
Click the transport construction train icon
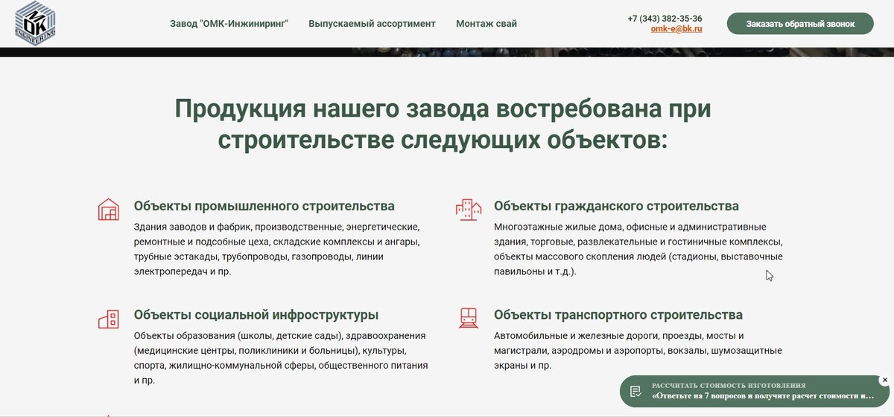(x=469, y=318)
